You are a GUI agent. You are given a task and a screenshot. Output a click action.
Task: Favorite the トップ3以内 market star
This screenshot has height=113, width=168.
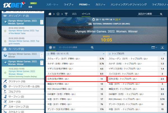(109, 54)
